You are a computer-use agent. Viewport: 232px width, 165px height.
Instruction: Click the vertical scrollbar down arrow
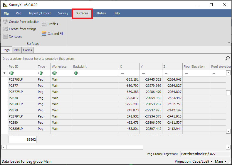pyautogui.click(x=228, y=131)
